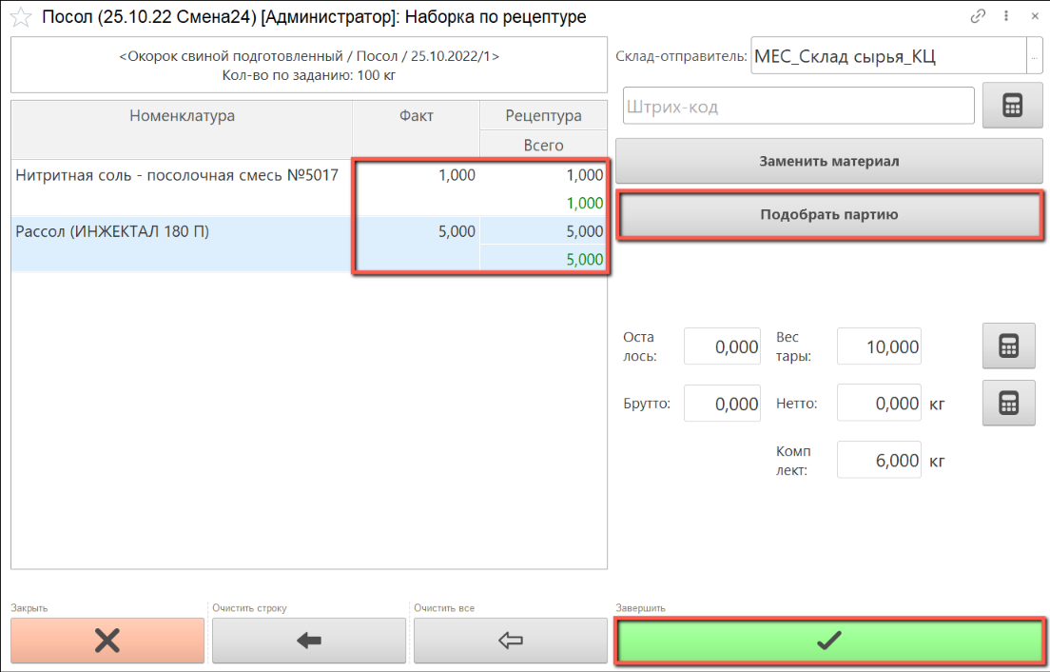Screen dimensions: 1050x672
Task: Focus the Штрих-код input field
Action: point(798,107)
